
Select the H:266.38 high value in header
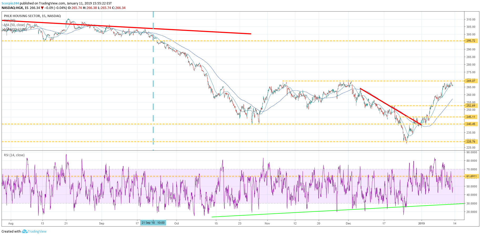pos(90,8)
